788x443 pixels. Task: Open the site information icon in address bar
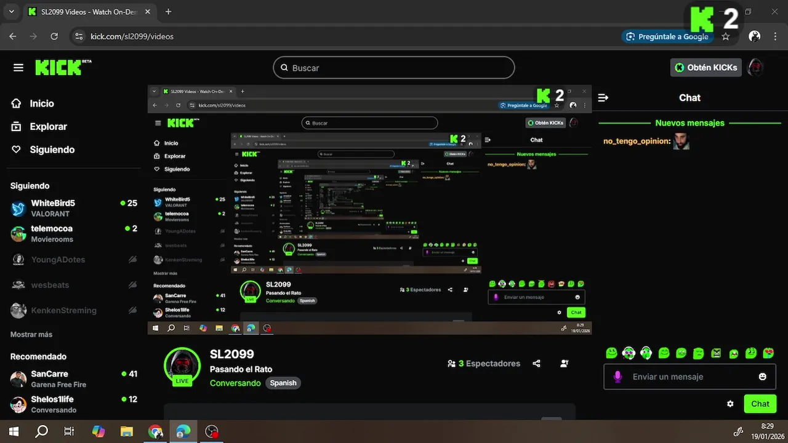pos(78,36)
